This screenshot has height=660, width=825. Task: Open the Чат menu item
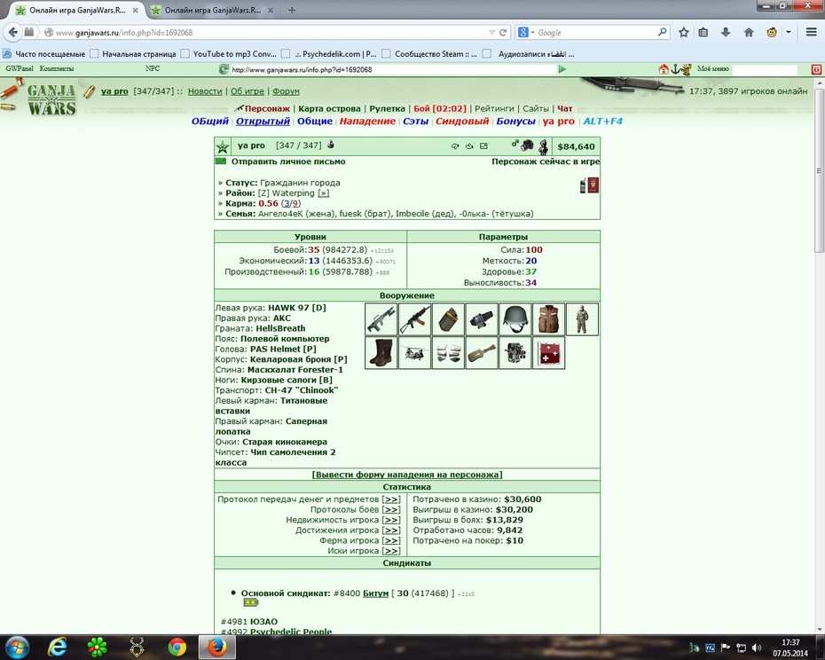[564, 108]
